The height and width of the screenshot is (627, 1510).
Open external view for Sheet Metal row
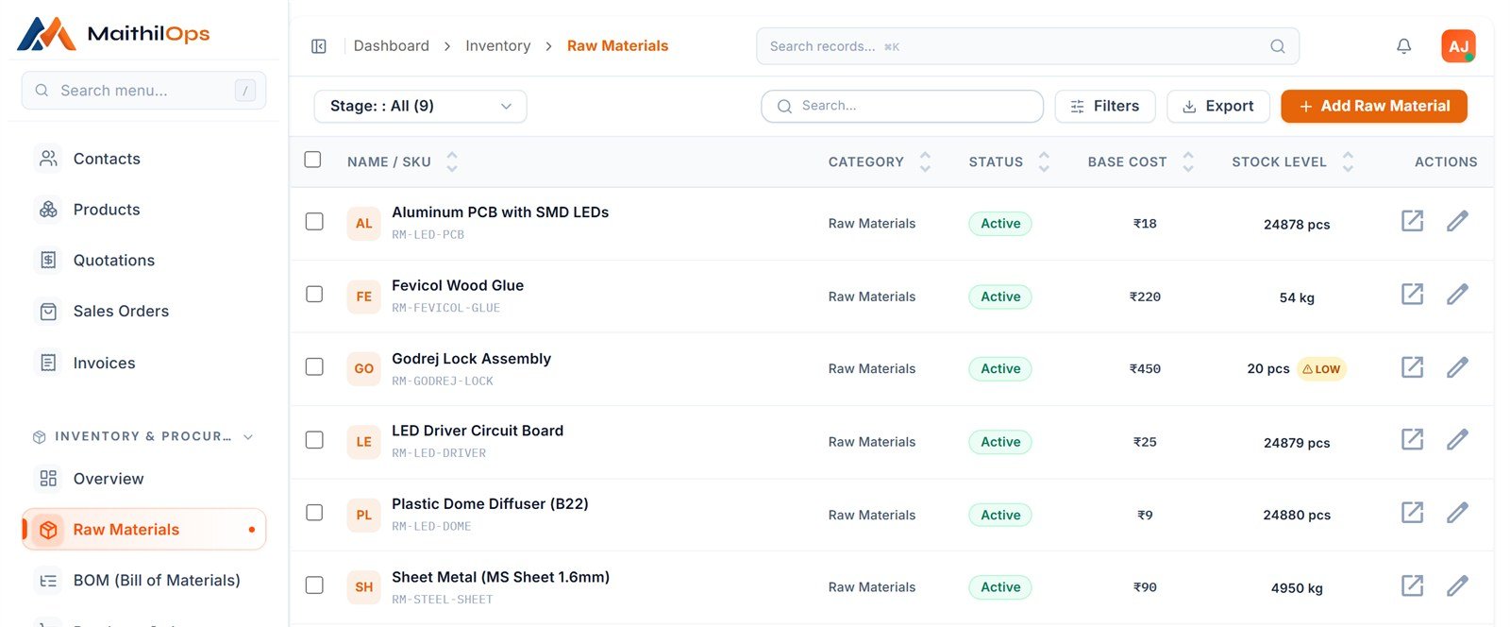pyautogui.click(x=1412, y=585)
